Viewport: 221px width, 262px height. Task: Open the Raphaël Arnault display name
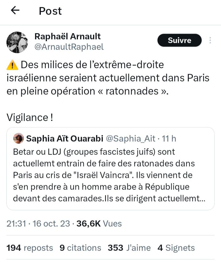[x=67, y=36]
